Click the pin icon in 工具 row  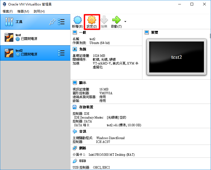52,22
